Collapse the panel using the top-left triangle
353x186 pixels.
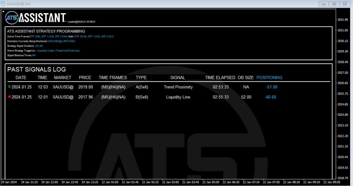pyautogui.click(x=3, y=11)
